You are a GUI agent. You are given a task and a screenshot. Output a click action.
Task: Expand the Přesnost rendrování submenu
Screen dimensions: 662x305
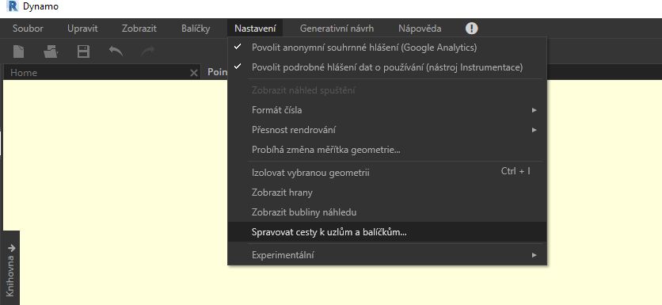coord(387,130)
